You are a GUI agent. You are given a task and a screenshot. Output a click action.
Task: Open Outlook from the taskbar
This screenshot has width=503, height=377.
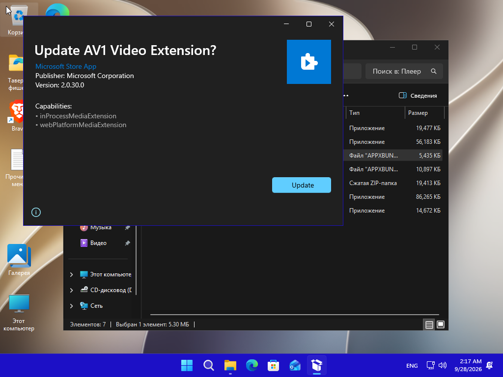coord(295,365)
